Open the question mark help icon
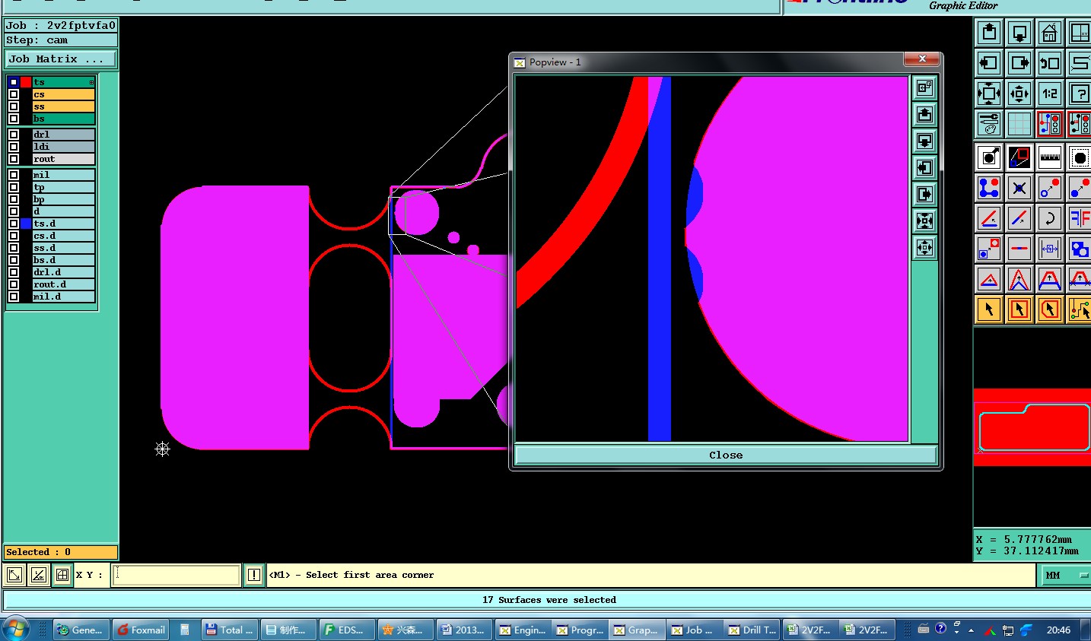 pos(1079,94)
